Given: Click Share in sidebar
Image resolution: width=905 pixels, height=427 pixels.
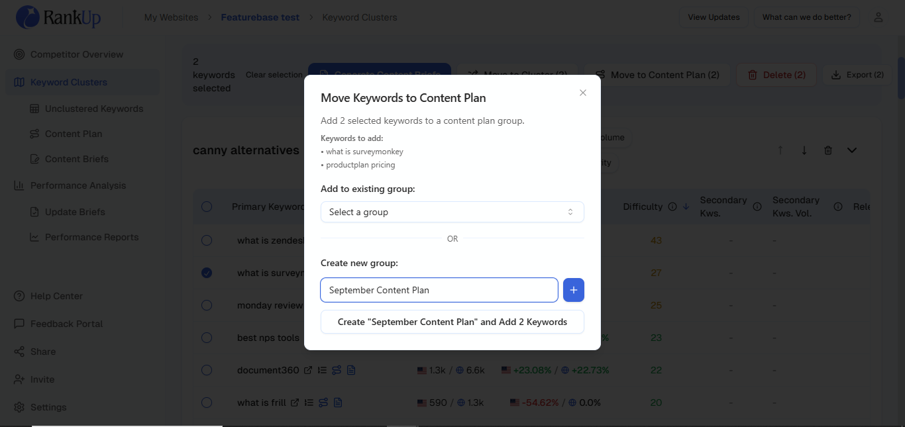Looking at the screenshot, I should [x=43, y=352].
